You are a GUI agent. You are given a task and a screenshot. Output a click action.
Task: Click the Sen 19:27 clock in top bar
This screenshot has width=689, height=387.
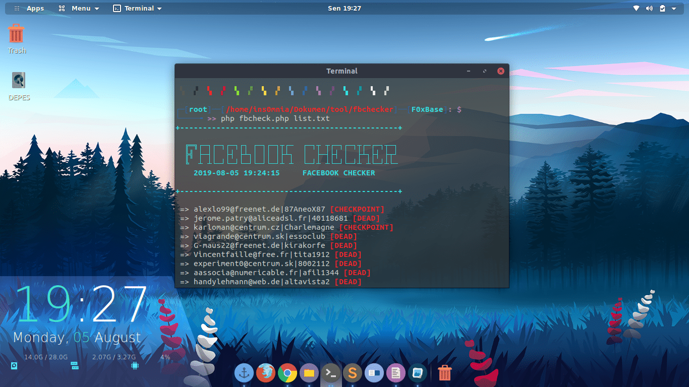pyautogui.click(x=344, y=9)
